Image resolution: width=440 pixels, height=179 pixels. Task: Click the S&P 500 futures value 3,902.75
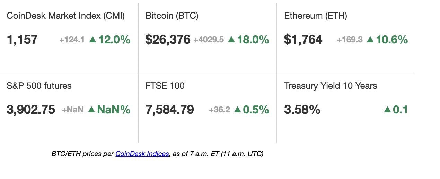pos(31,110)
